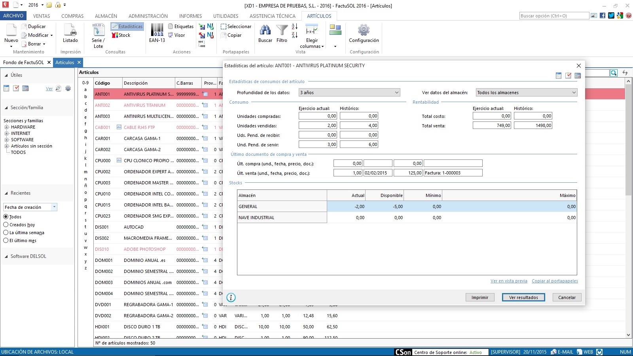The height and width of the screenshot is (356, 633).
Task: Click the Buscar opción search field
Action: pyautogui.click(x=554, y=16)
